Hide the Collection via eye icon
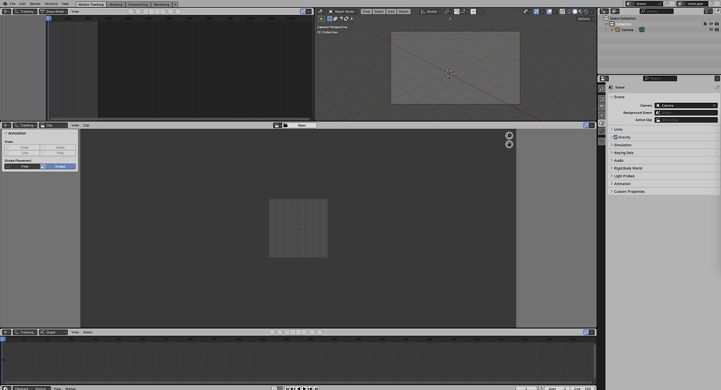Screen dimensions: 721x390 [711, 24]
